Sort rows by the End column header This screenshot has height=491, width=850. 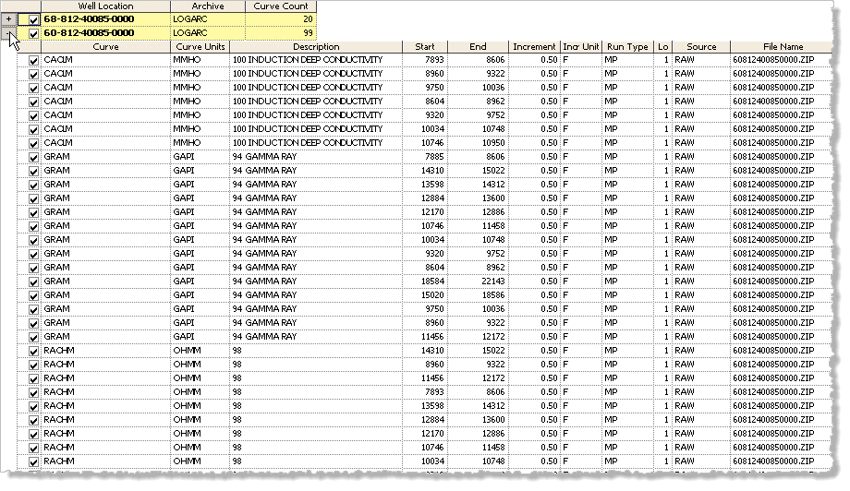pos(478,47)
